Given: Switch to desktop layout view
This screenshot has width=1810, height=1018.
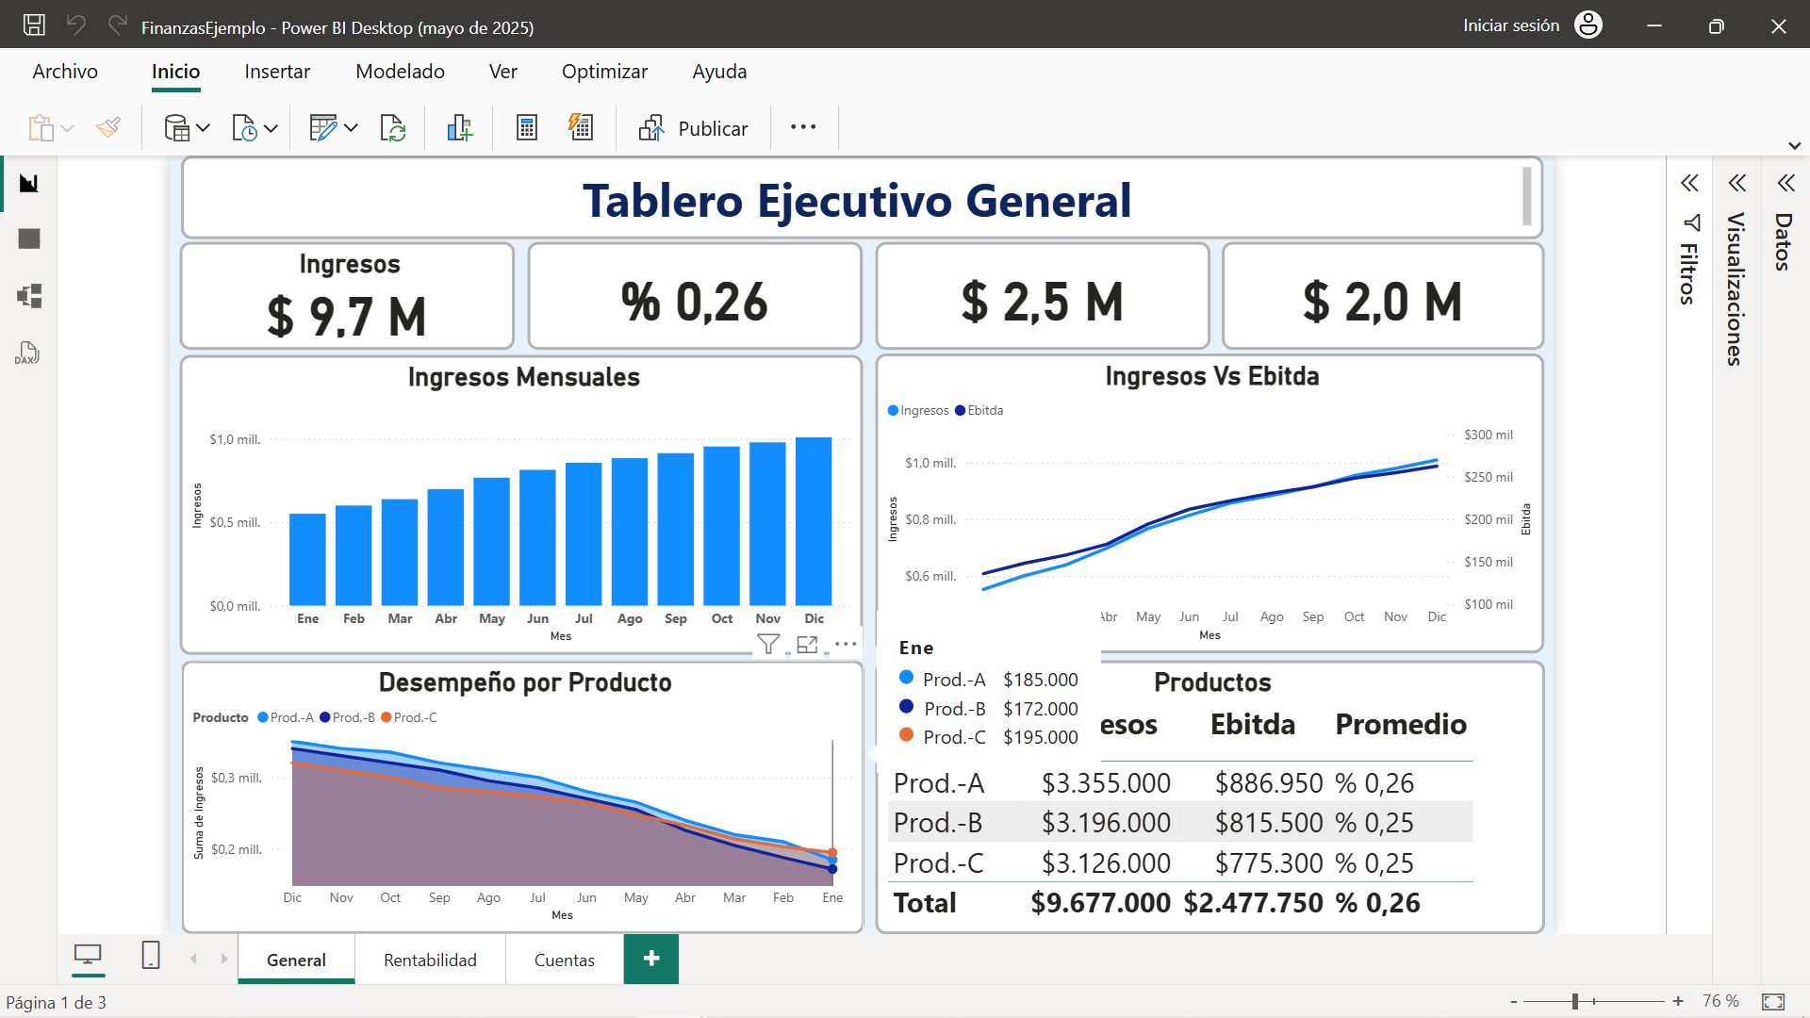Looking at the screenshot, I should point(88,956).
